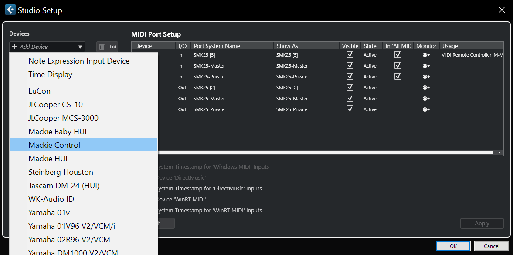Add the Steinberg Houston device

point(84,172)
